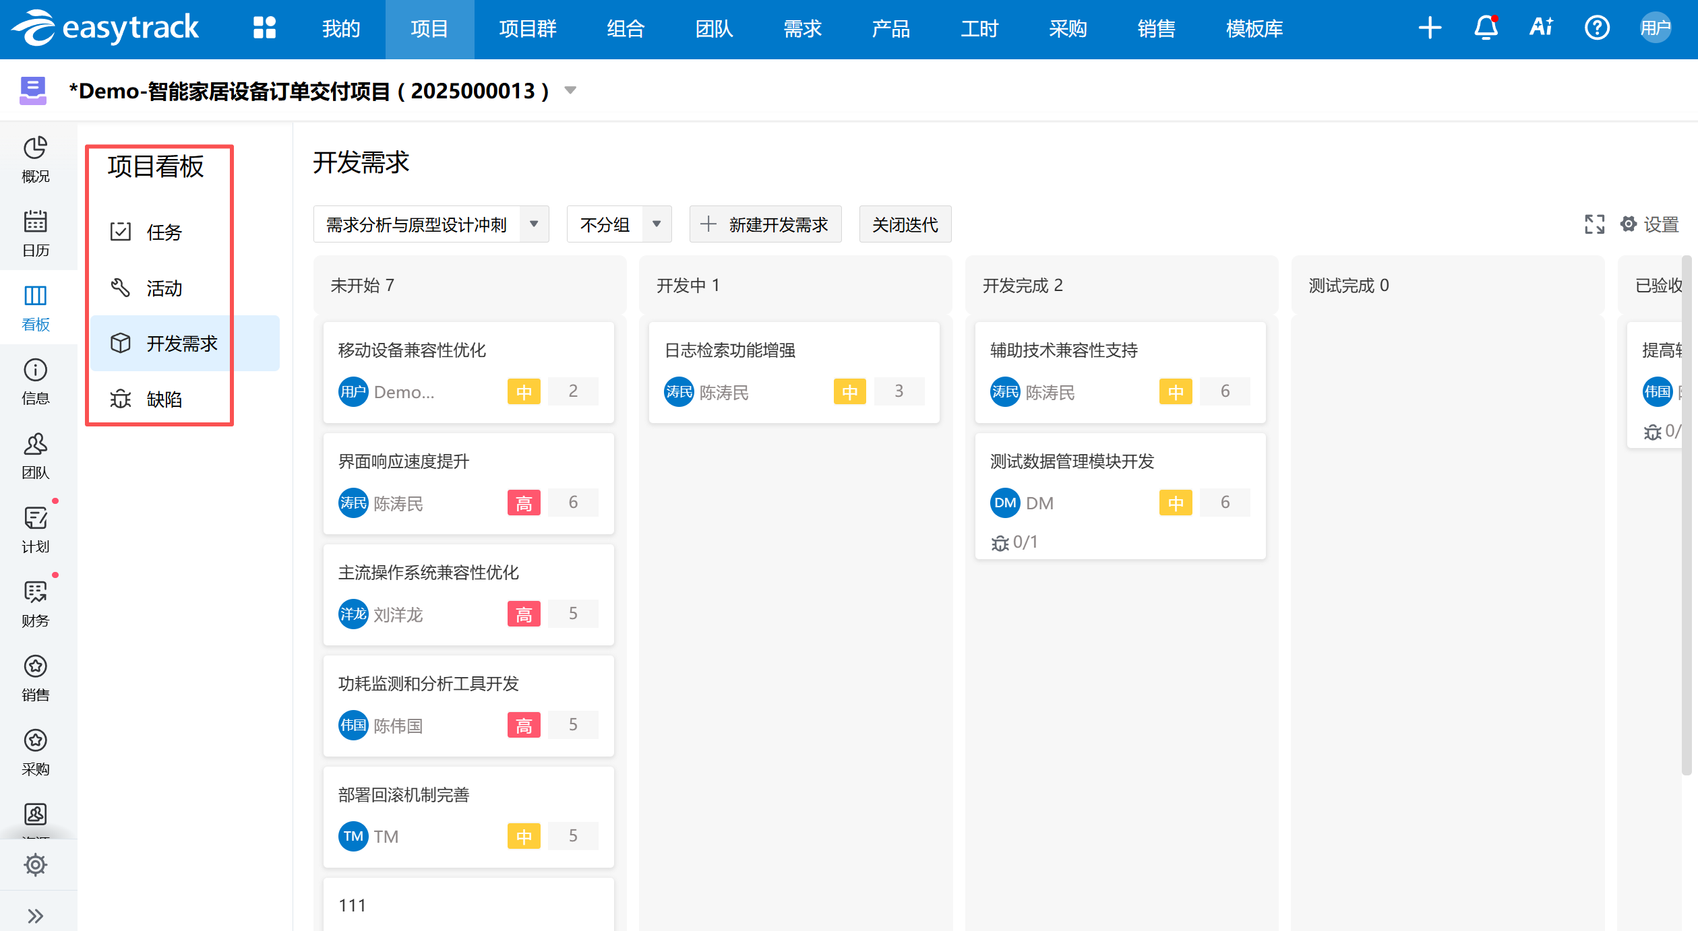The image size is (1698, 931).
Task: Expand the project name dropdown arrow
Action: 570,90
